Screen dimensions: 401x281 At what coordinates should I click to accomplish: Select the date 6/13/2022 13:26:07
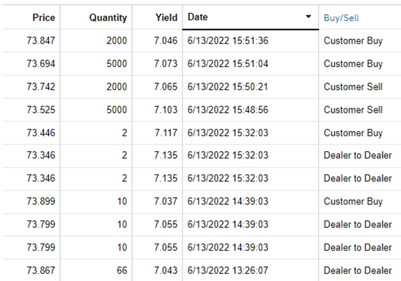click(228, 271)
